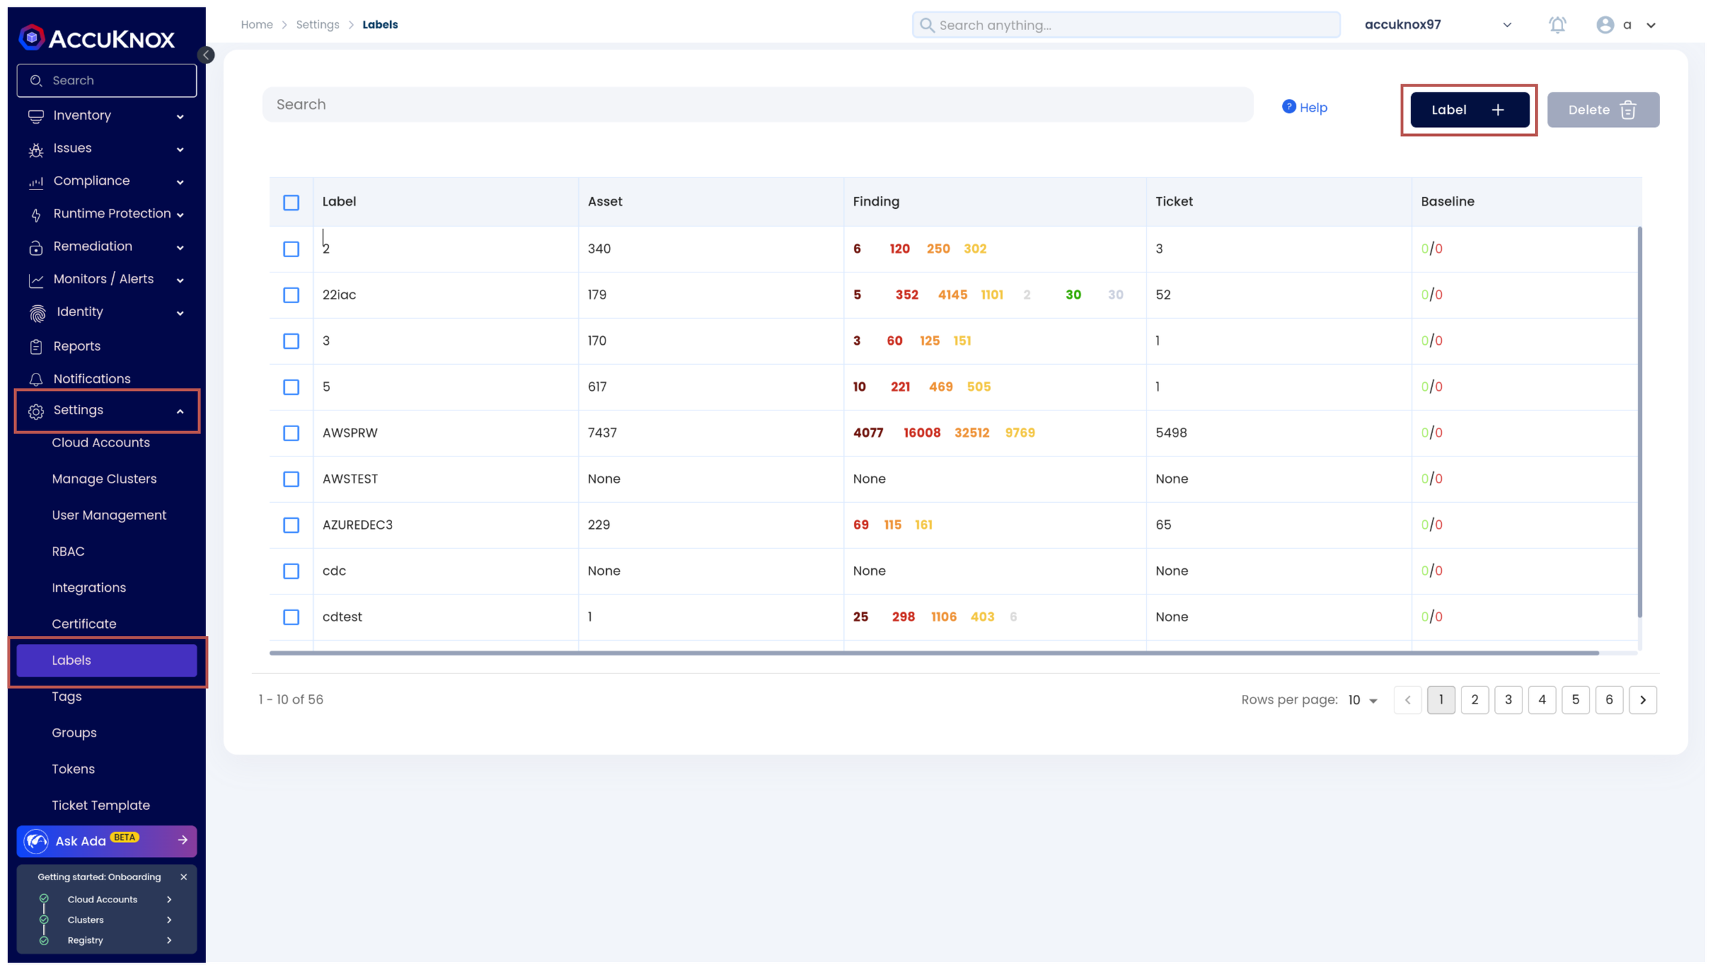
Task: Click the labels Search input field
Action: click(757, 104)
